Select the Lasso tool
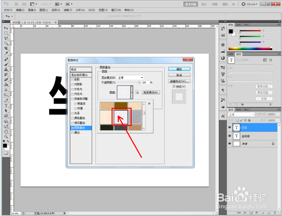 coord(6,38)
